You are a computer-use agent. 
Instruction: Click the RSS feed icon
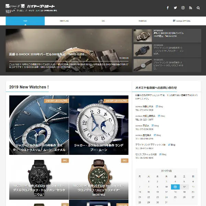tap(191, 8)
